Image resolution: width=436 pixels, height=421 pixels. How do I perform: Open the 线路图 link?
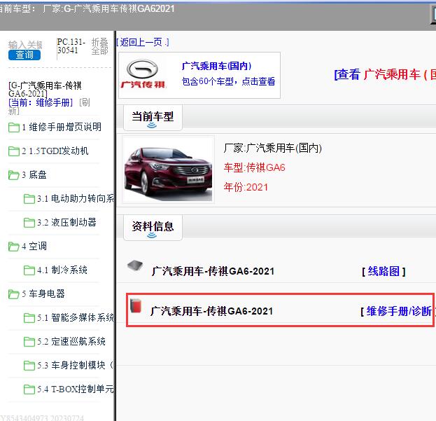pos(384,271)
